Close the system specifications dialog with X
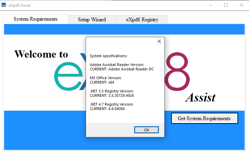249x155 pixels. 159,41
